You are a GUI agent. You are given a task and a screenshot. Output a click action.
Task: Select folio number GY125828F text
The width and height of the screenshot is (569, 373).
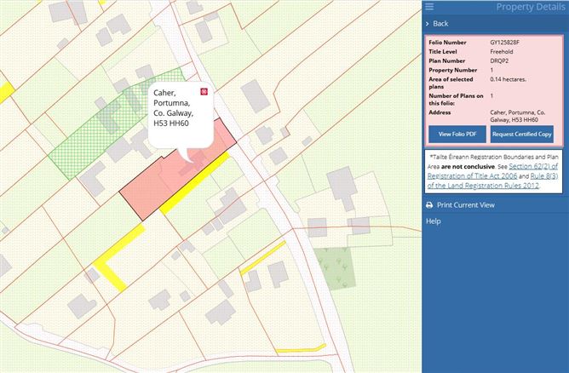(505, 43)
